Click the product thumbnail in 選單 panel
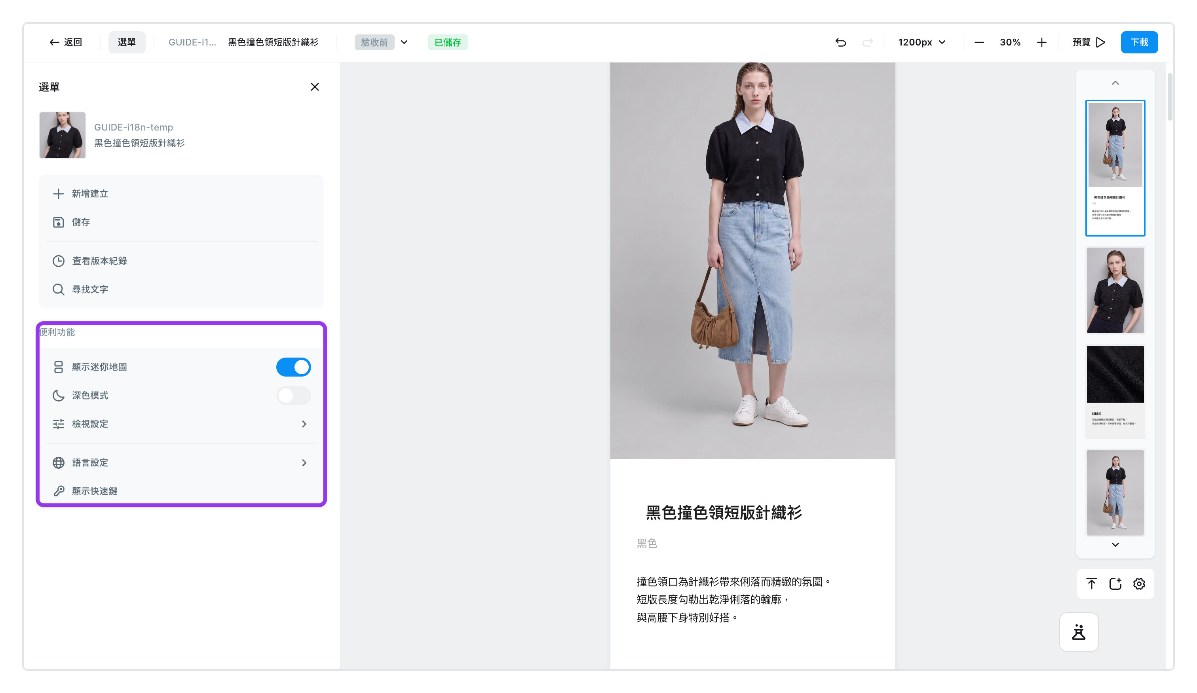 coord(62,135)
